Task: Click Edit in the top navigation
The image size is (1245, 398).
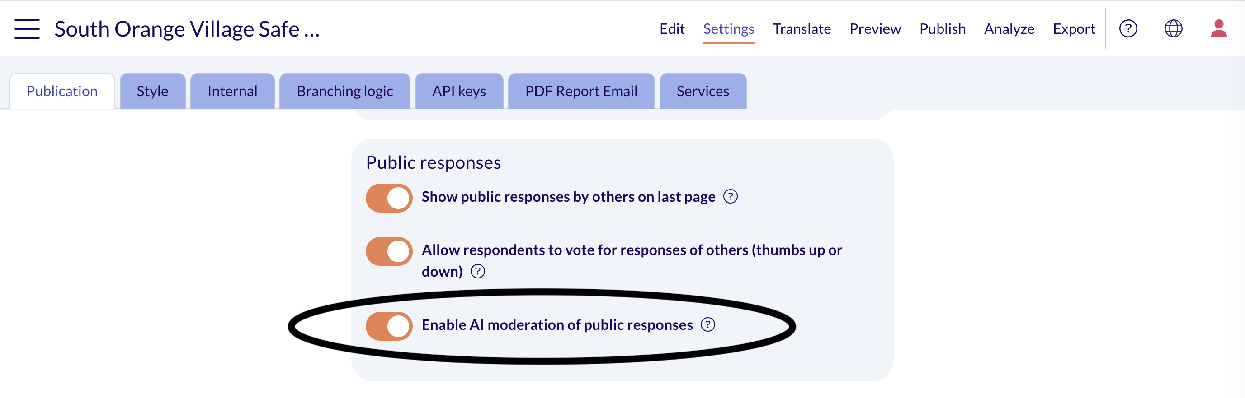Action: tap(672, 29)
